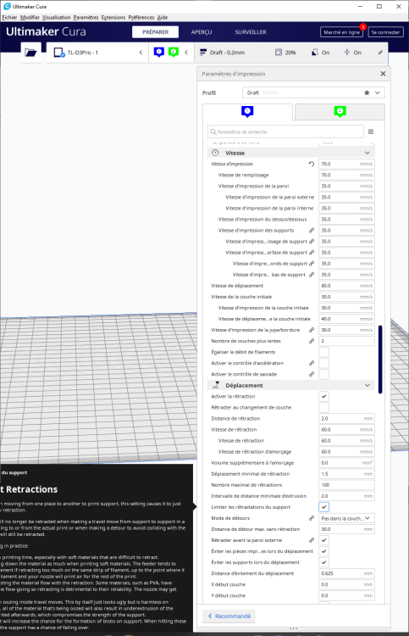
Task: Disable Activer la rétraction checkbox
Action: pyautogui.click(x=324, y=396)
